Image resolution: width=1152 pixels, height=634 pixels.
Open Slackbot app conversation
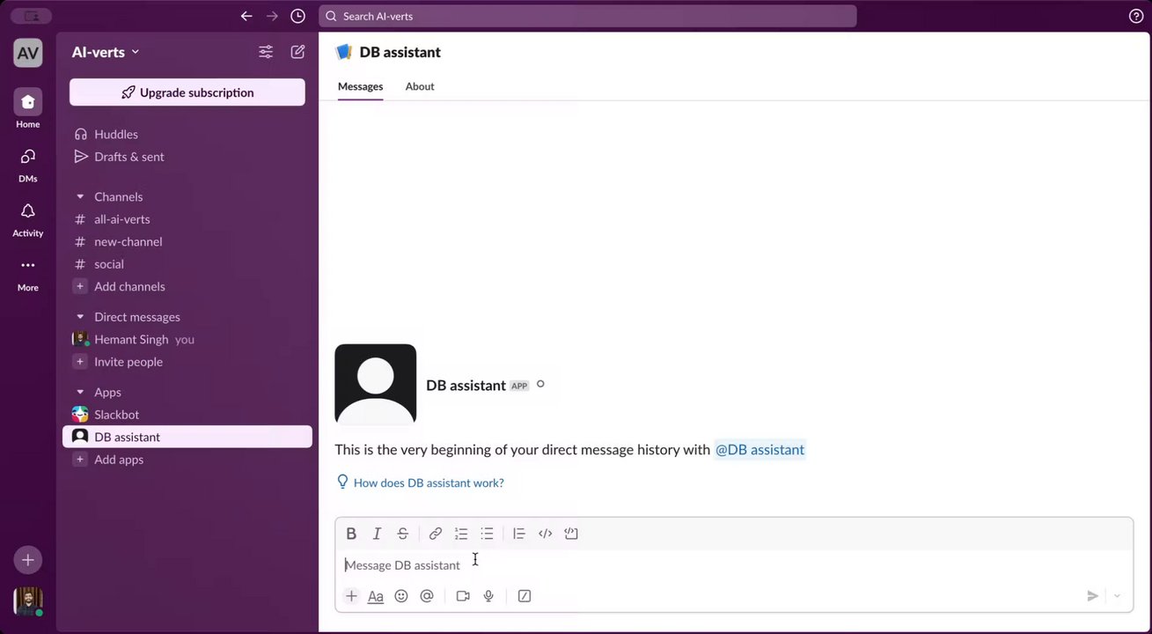tap(187, 415)
